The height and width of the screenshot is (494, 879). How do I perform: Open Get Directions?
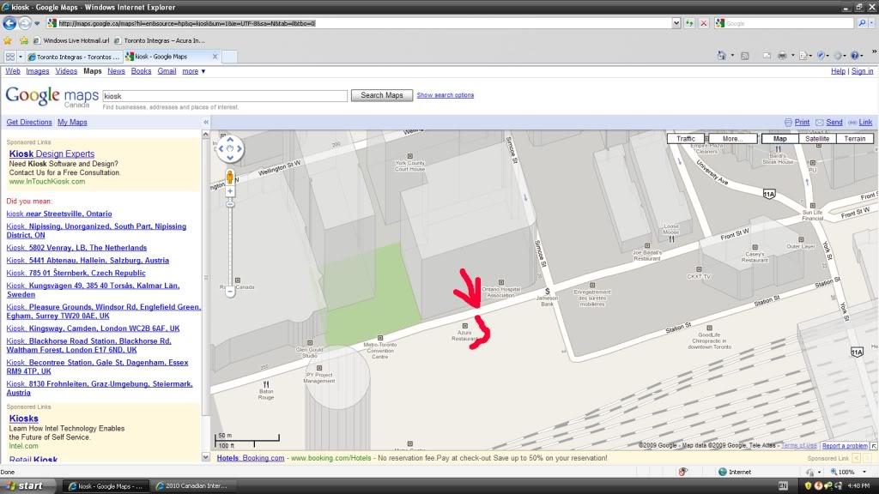(x=28, y=122)
